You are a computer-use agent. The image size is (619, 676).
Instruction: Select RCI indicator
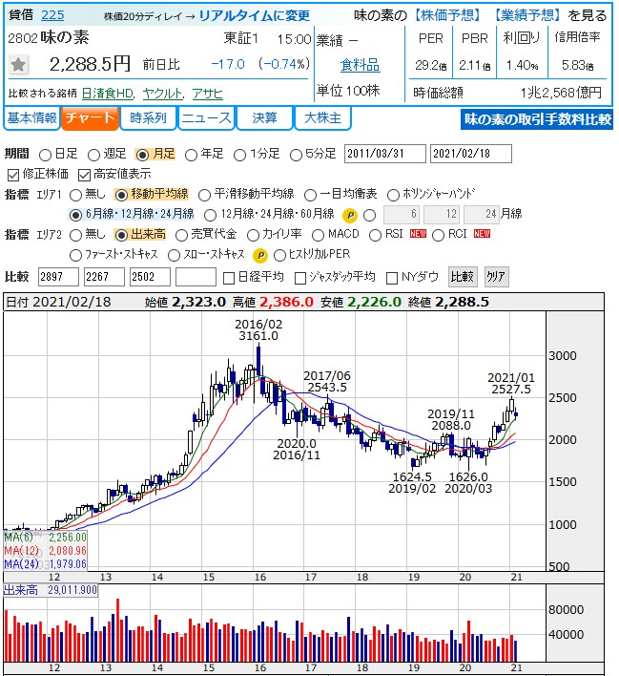tap(438, 235)
